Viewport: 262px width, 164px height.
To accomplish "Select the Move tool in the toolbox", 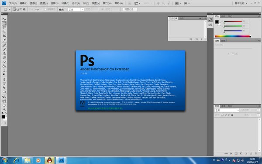I will point(4,19).
